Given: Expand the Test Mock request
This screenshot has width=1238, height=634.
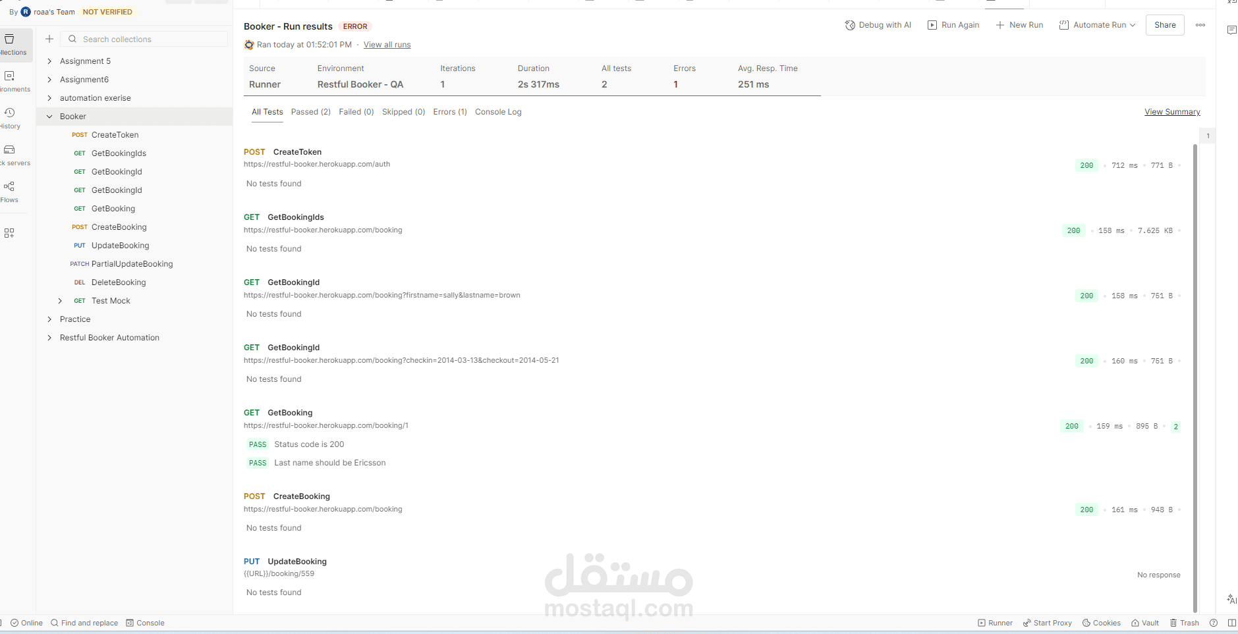Looking at the screenshot, I should (x=60, y=301).
